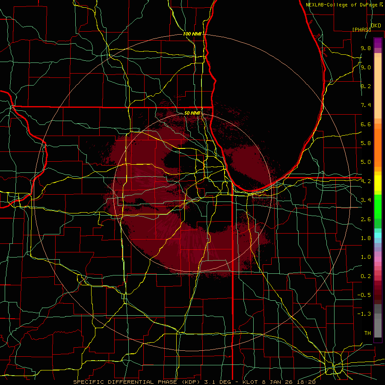Click the 2.6 scale value
This screenshot has width=385, height=385.
(366, 219)
